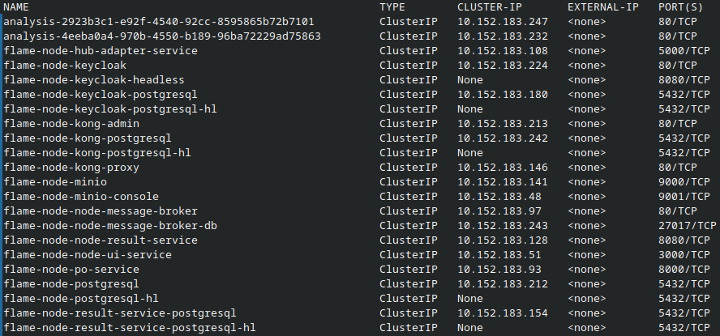Select IP 10.152.183.212 of flame-node-postgresql
This screenshot has width=720, height=336.
[x=503, y=284]
